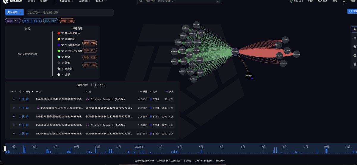
Task: Open the 排序 时间 sort filter
Action: 51,21
